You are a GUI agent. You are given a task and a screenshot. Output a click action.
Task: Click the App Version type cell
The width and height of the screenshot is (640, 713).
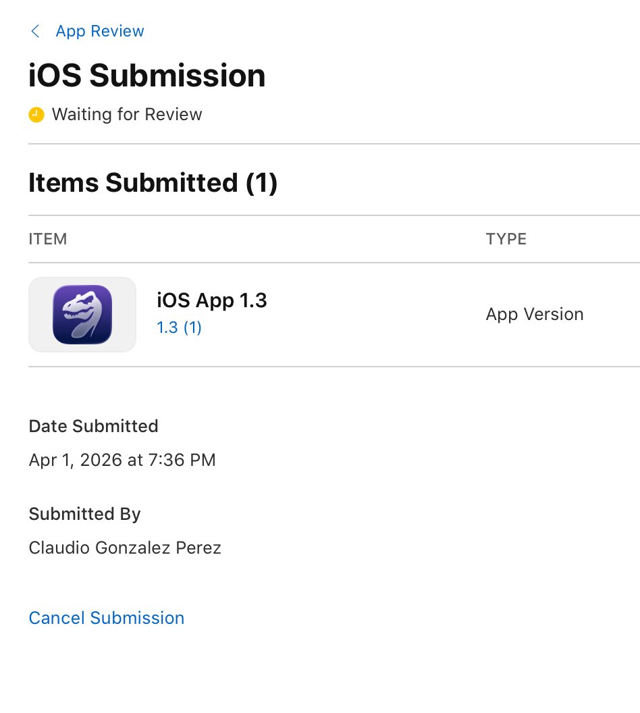(535, 314)
